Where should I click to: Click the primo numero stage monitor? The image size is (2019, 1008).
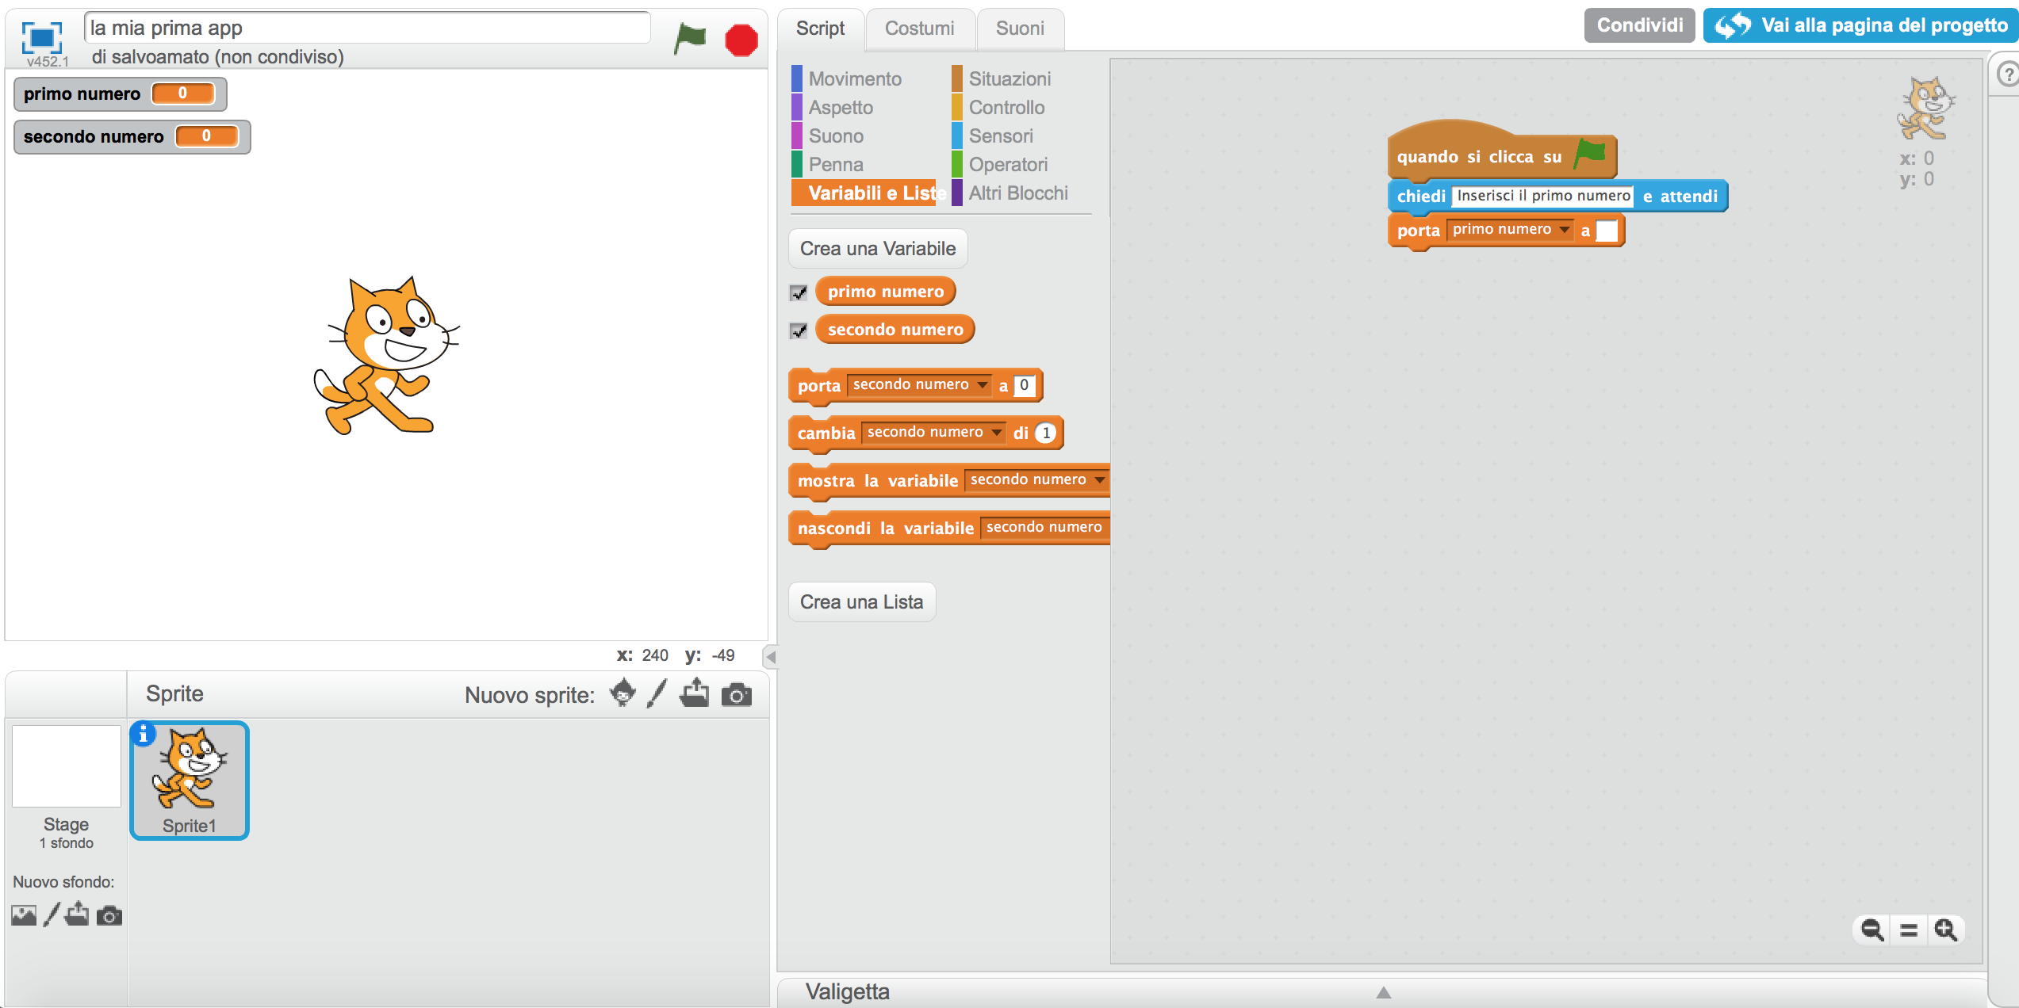click(121, 94)
